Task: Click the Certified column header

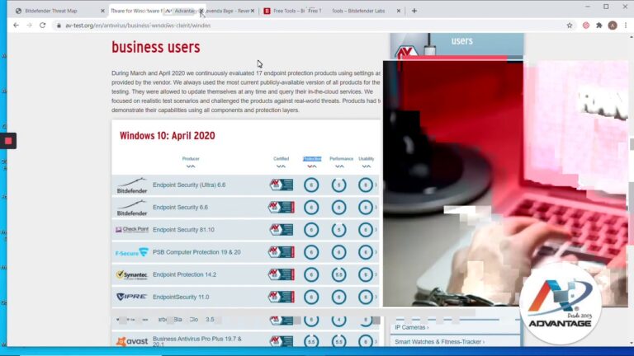Action: [x=281, y=158]
